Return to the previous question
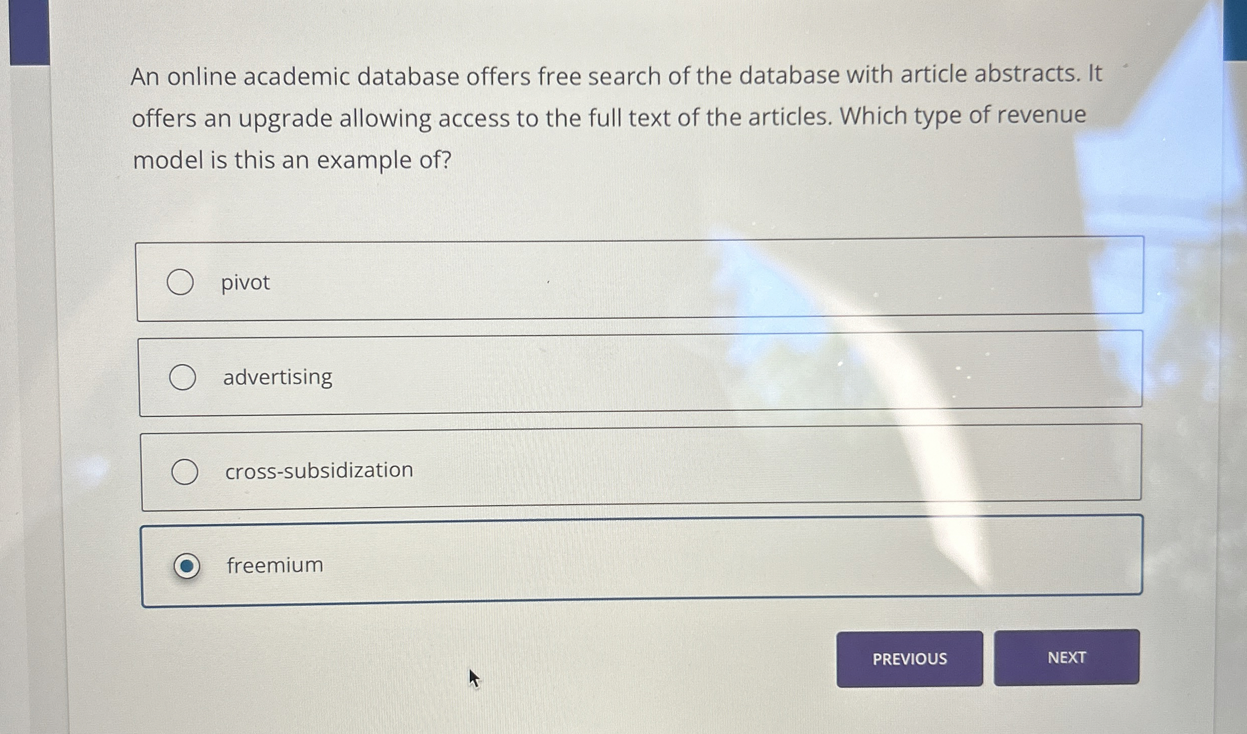 click(x=909, y=659)
